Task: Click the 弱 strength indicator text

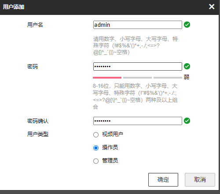Action: (187, 77)
